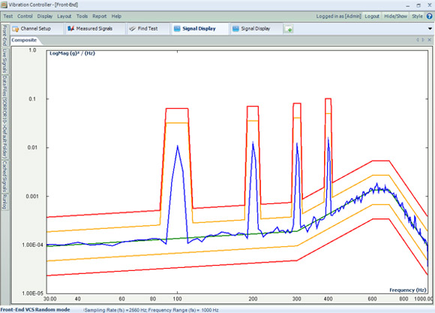Expand the tab list dropdown arrow
The height and width of the screenshot is (313, 435).
coord(430,29)
